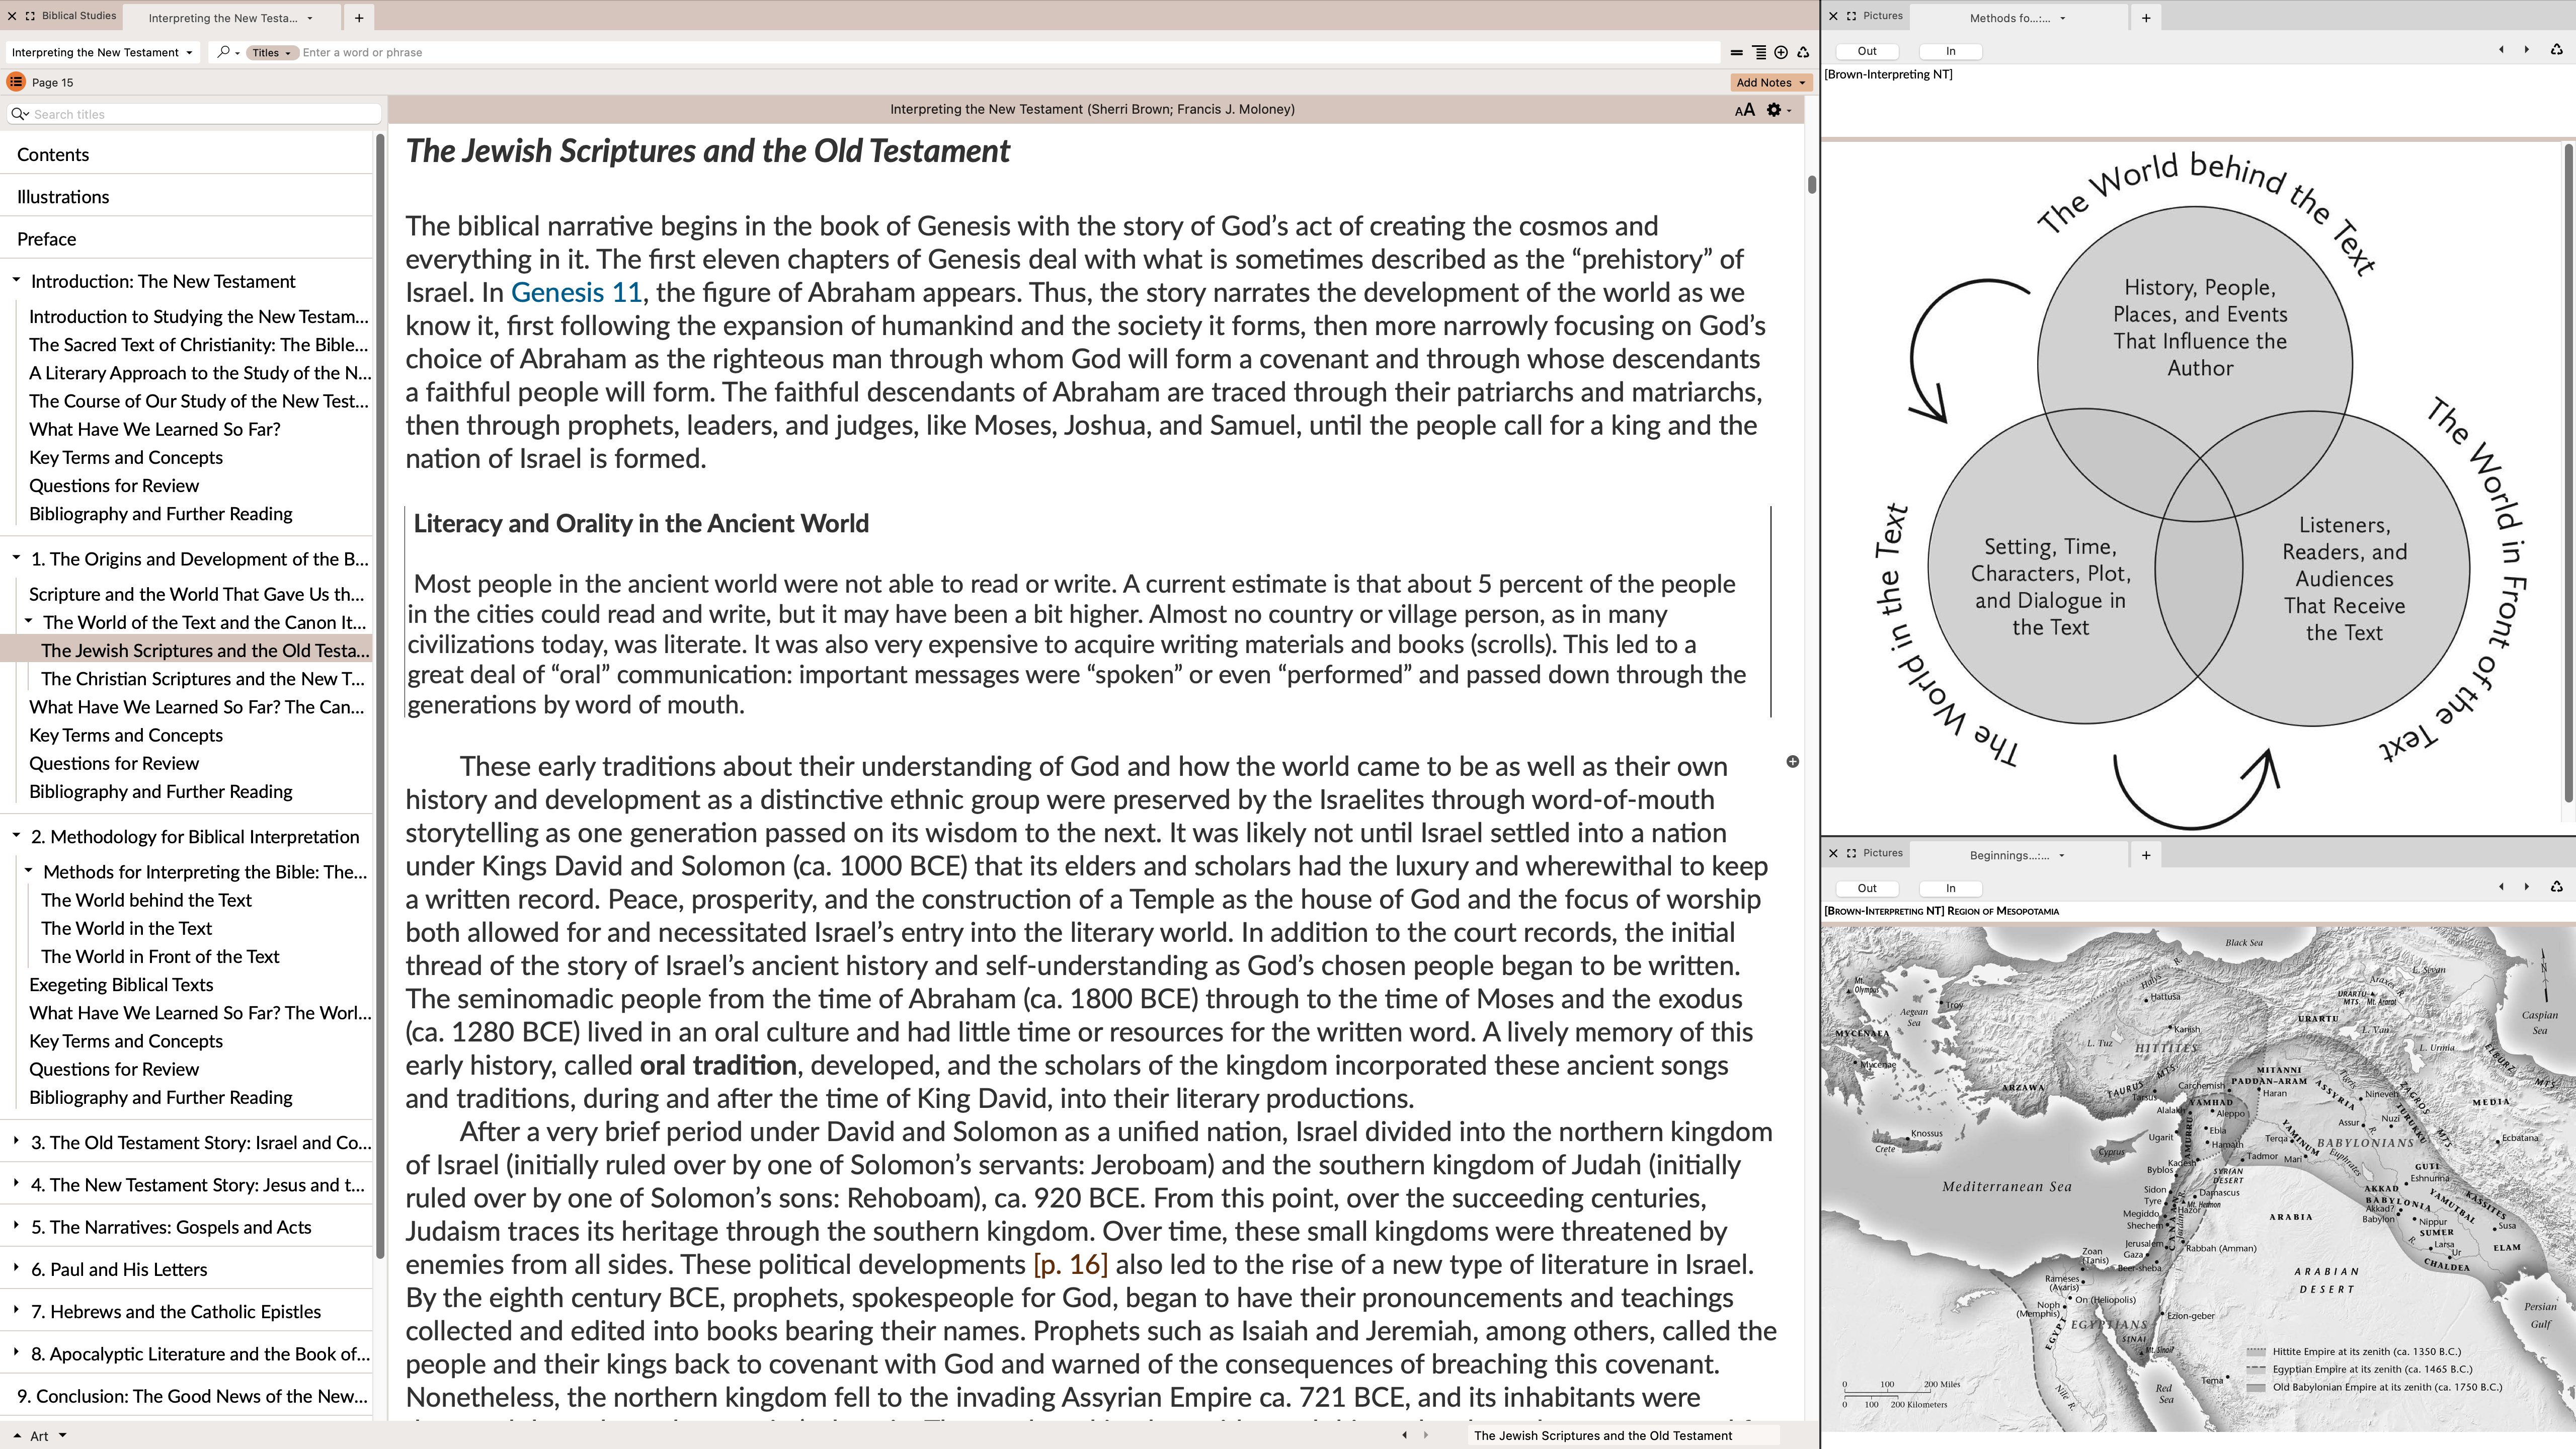This screenshot has height=1449, width=2576.
Task: Expand 8. Apocalyptic Literature chapter
Action: pos(16,1352)
